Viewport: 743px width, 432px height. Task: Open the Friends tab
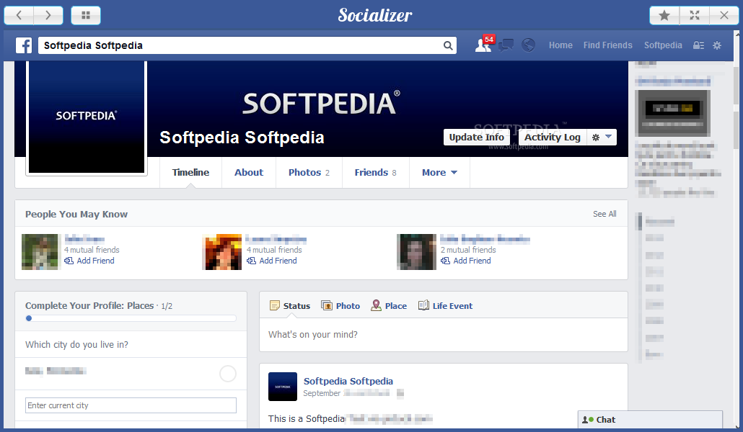click(375, 173)
